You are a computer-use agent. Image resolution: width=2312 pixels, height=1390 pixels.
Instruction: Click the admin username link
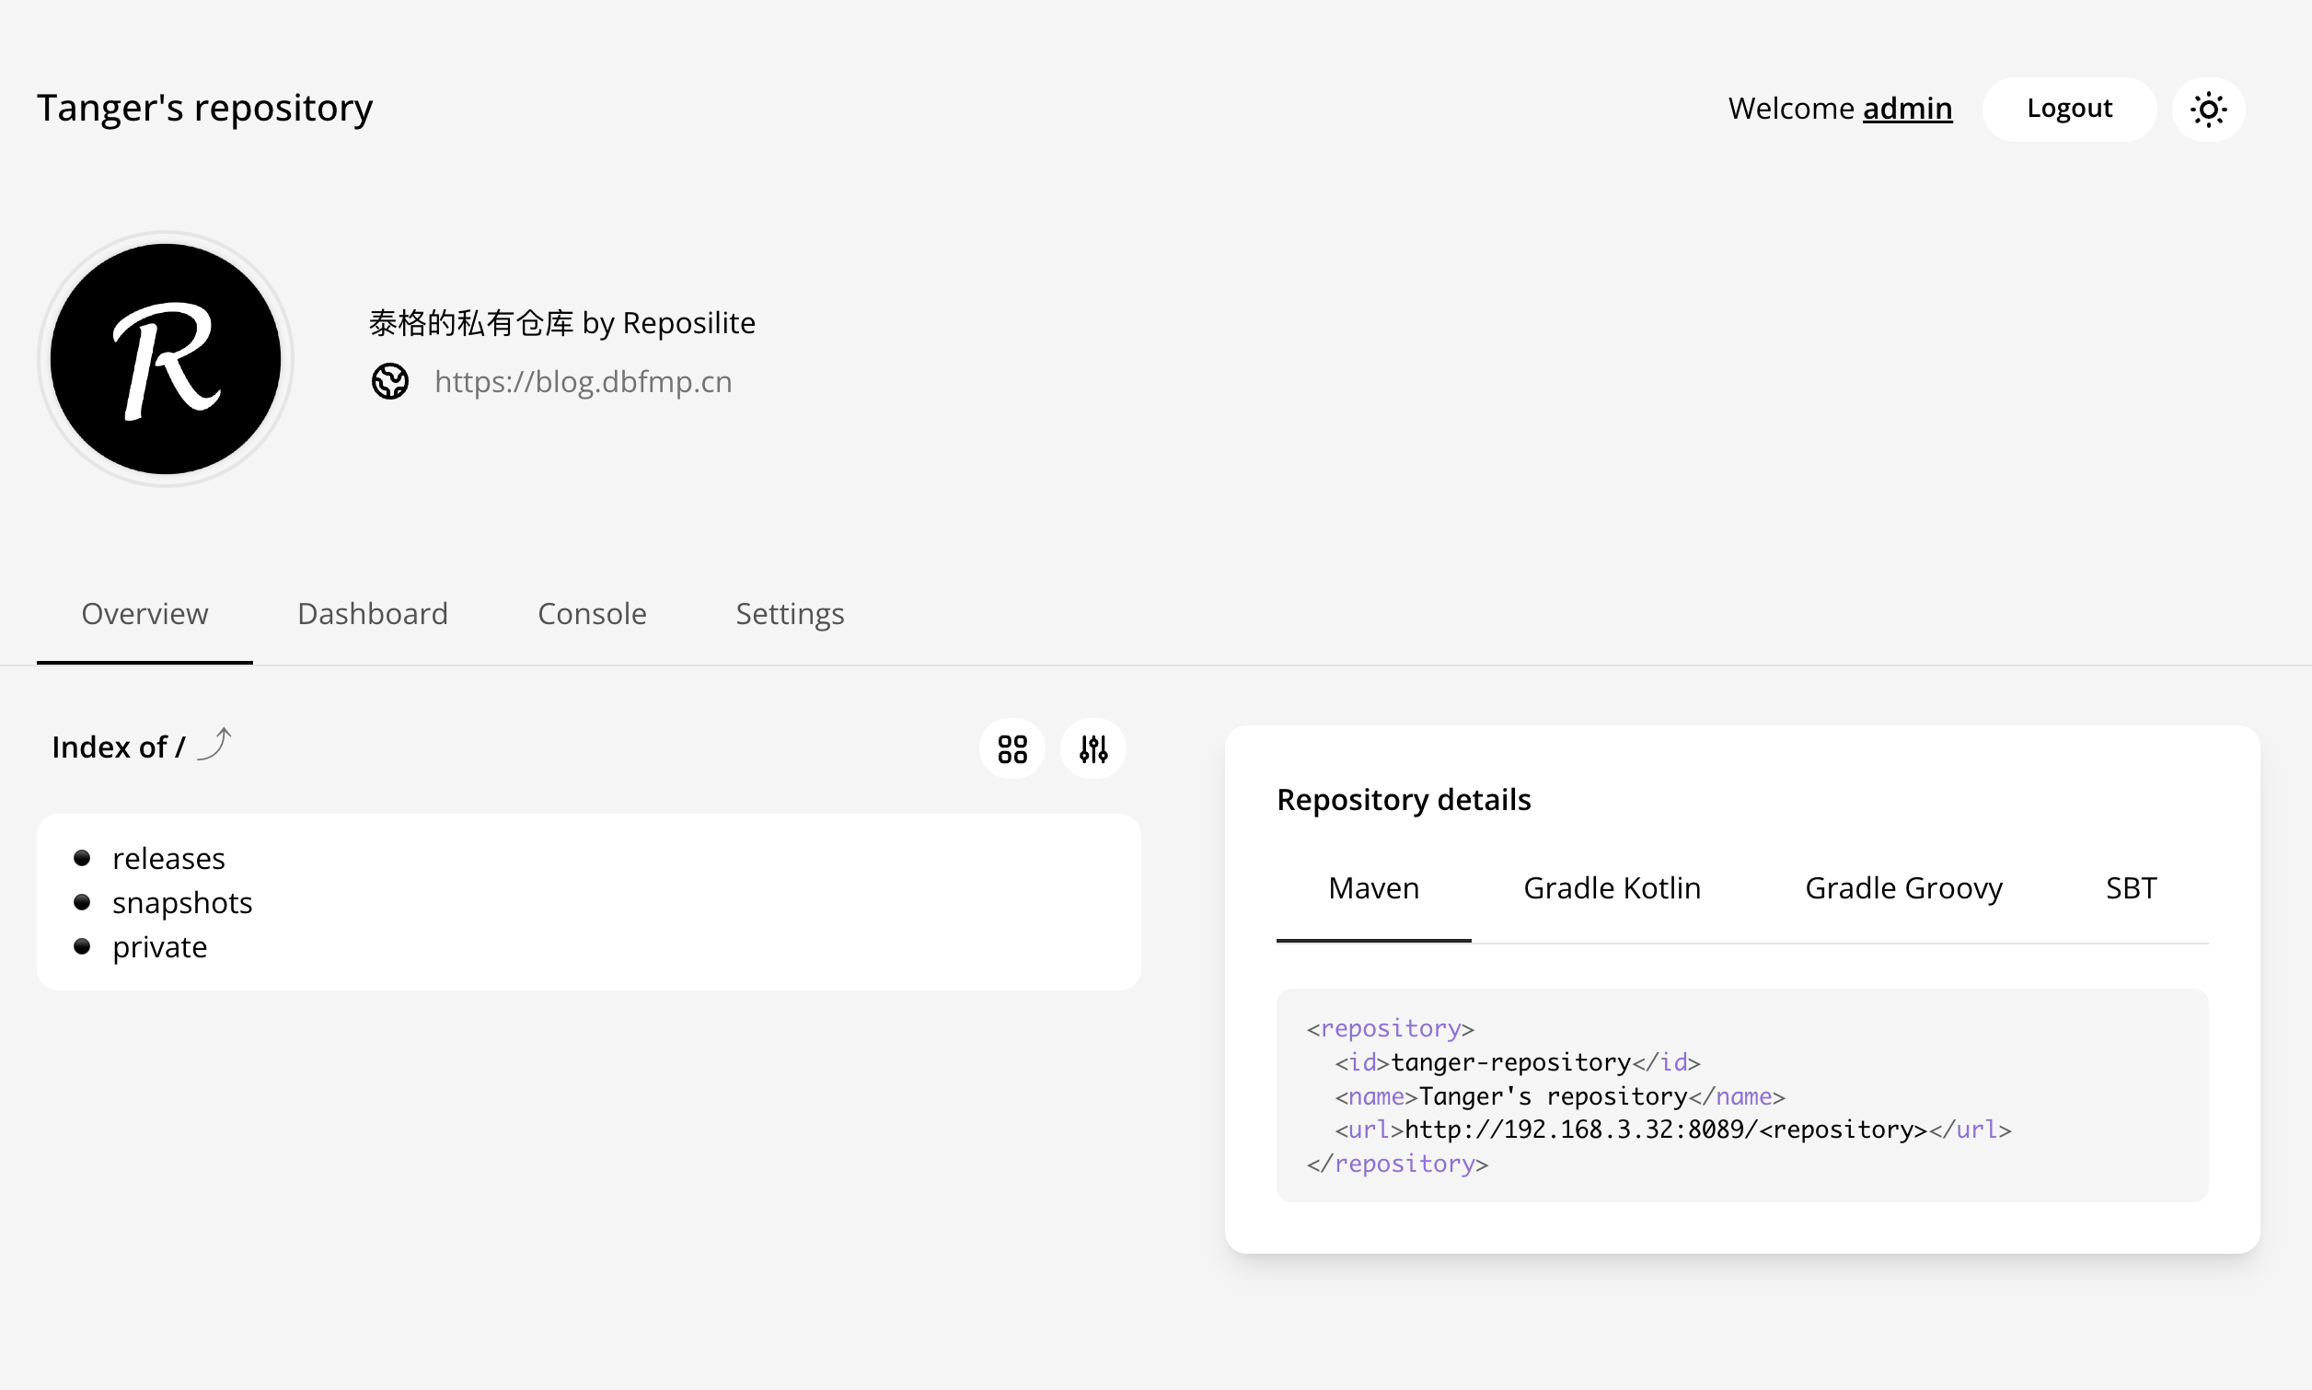(1906, 109)
